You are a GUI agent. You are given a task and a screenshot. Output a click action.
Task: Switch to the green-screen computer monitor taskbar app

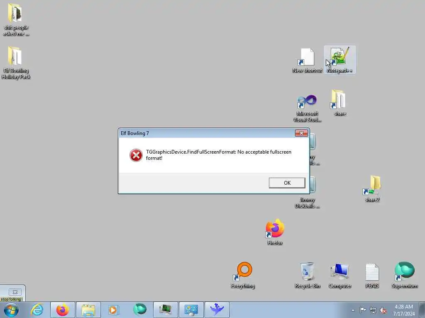point(165,310)
